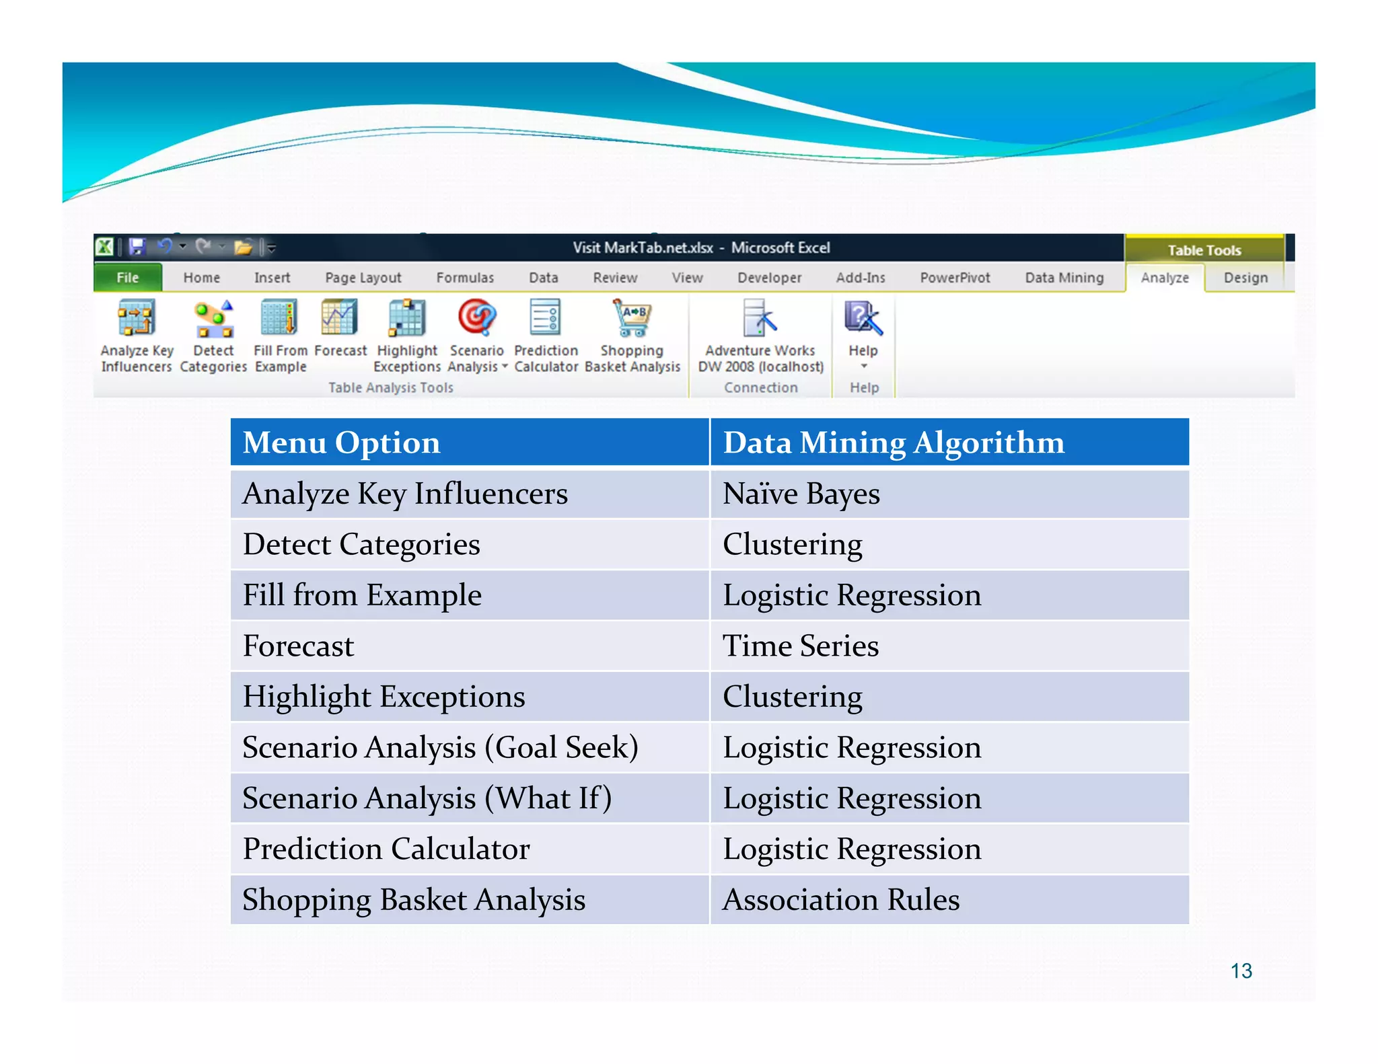Click 'Scenario Analysis (What If)' cell
Image resolution: width=1378 pixels, height=1064 pixels.
click(x=470, y=798)
